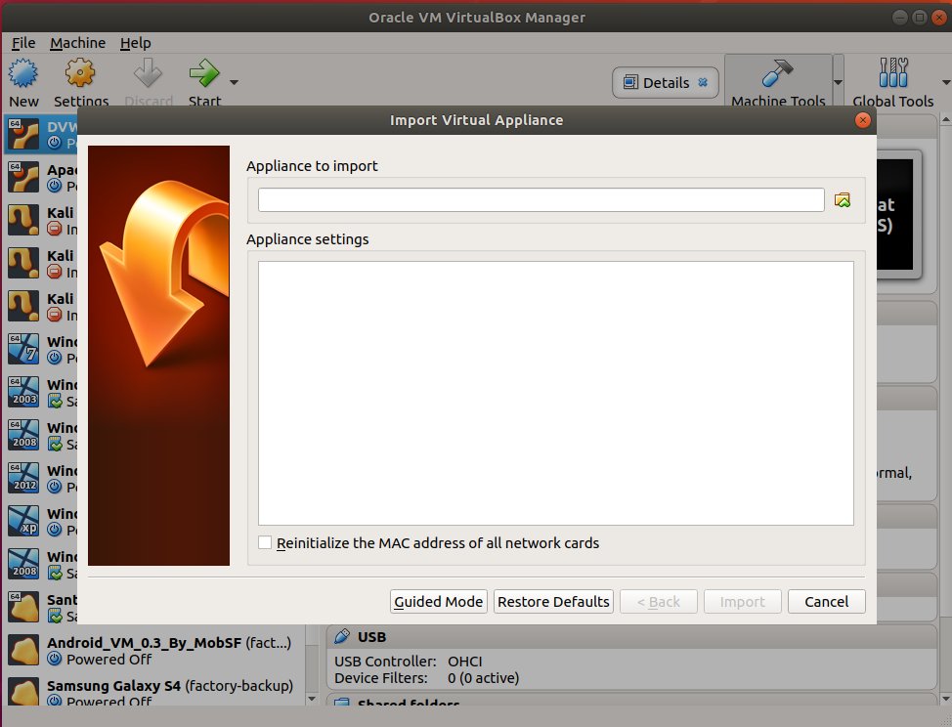952x727 pixels.
Task: Expand the Machine Tools dropdown arrow
Action: coord(838,82)
